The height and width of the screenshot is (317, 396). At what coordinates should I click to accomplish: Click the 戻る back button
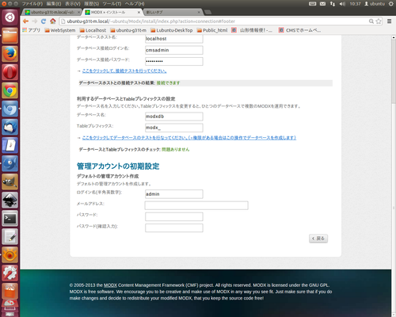pos(318,239)
